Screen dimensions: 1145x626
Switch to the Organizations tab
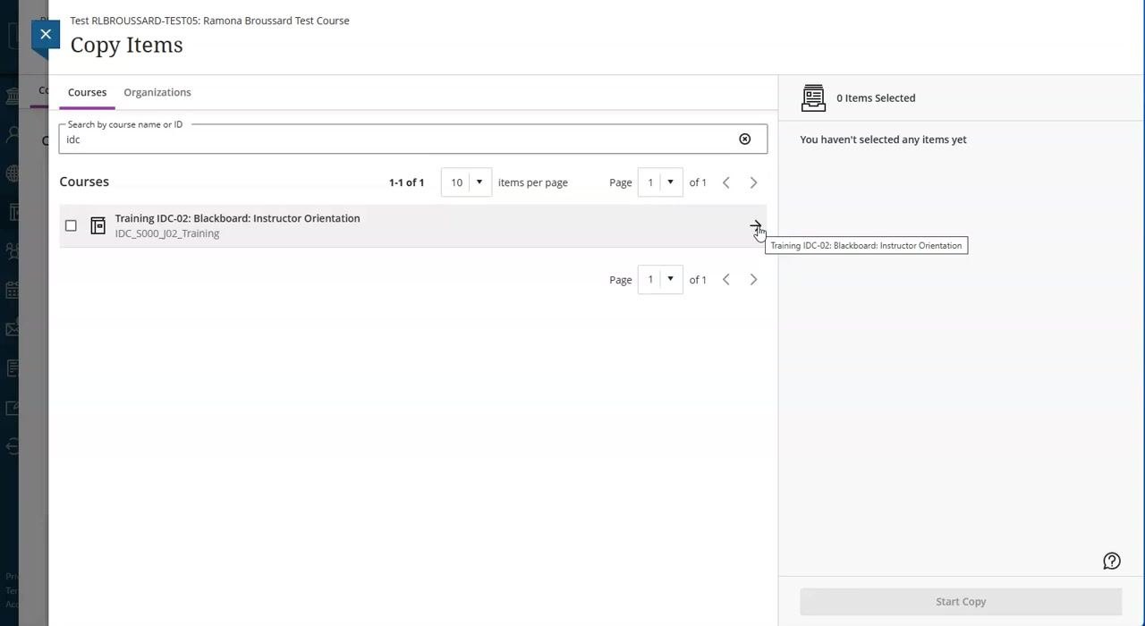[x=157, y=92]
